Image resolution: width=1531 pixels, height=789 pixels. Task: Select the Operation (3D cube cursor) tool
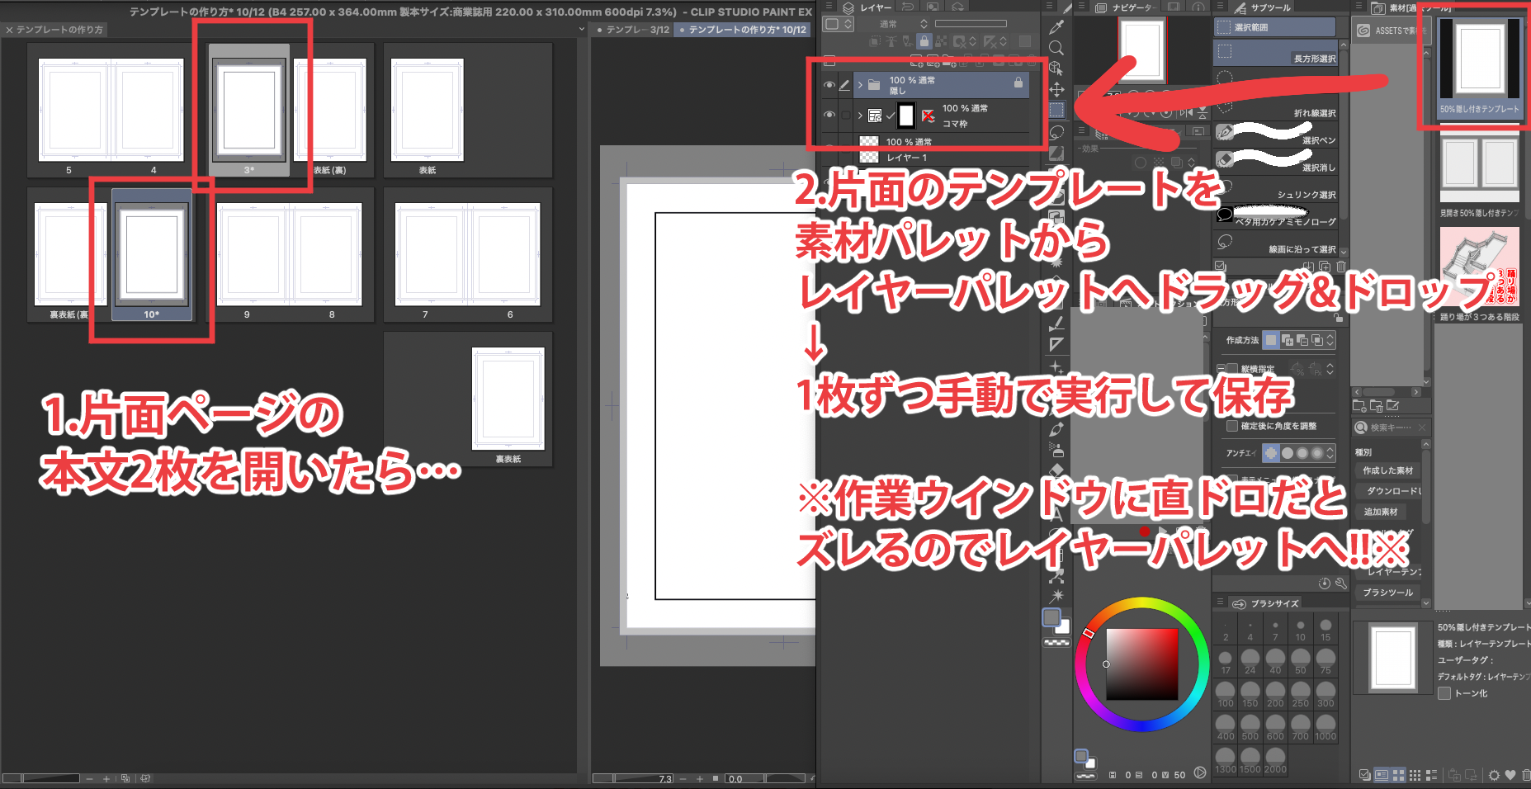tap(1056, 69)
